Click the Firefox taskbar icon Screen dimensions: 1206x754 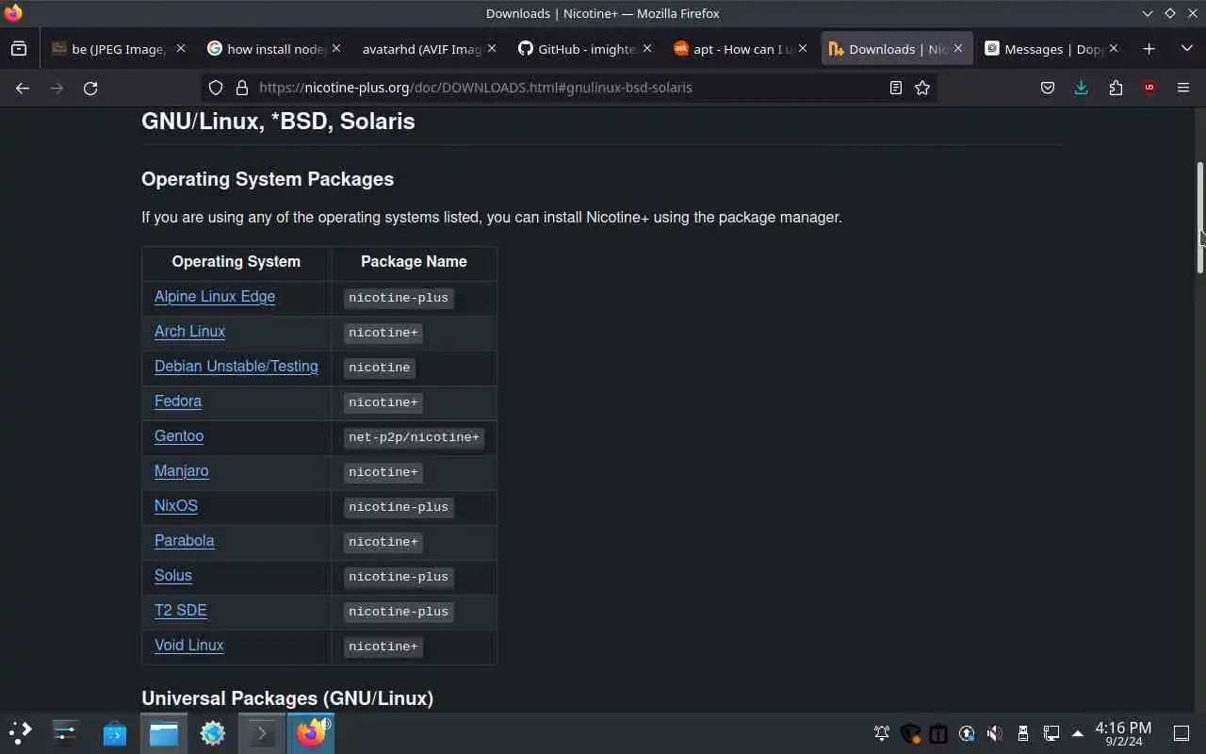pyautogui.click(x=311, y=732)
